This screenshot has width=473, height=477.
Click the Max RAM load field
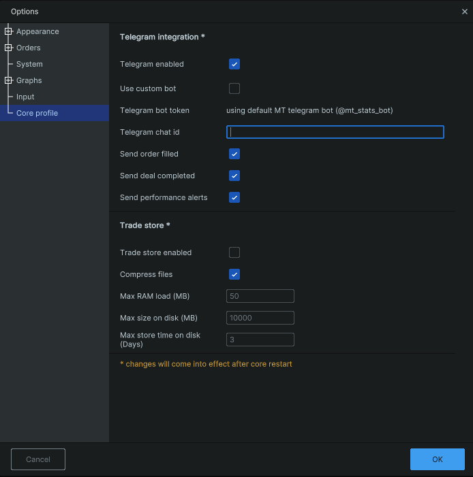[260, 296]
